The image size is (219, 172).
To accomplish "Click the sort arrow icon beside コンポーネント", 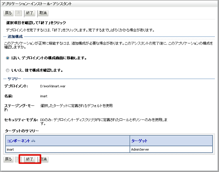I will tap(33, 141).
